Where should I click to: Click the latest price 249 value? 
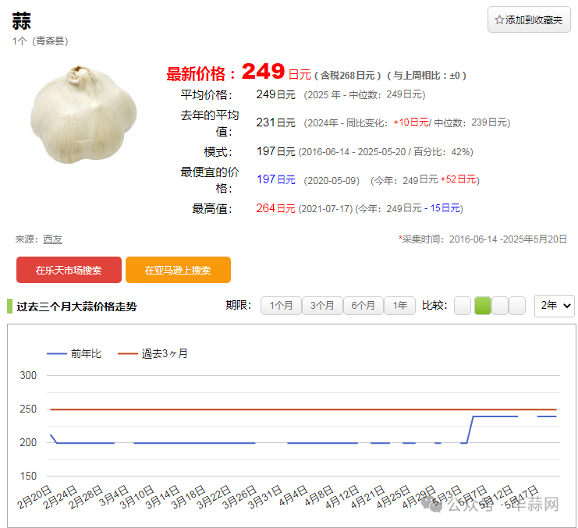click(x=263, y=72)
